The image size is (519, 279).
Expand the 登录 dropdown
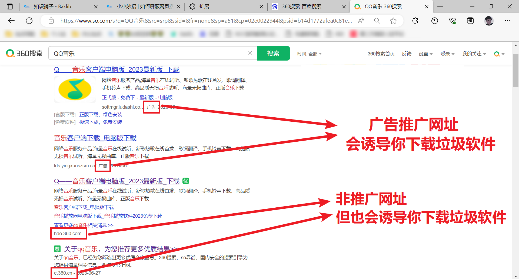coord(447,54)
